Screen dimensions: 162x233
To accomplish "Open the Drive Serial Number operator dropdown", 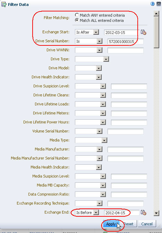I will click(x=88, y=41).
